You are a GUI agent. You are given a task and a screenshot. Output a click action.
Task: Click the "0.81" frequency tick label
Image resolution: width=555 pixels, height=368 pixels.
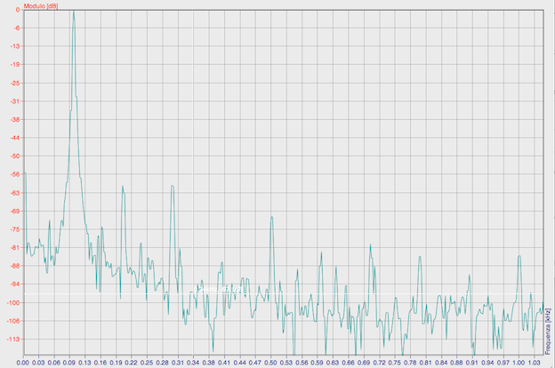click(x=425, y=363)
